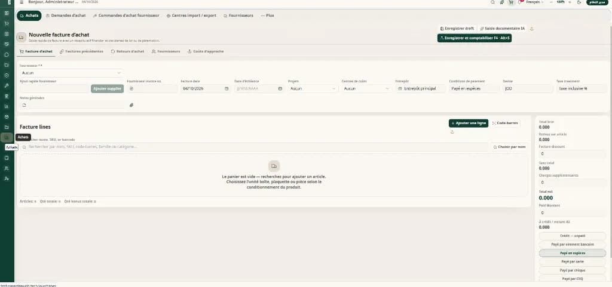Focus the Paid Montant input

572,212
